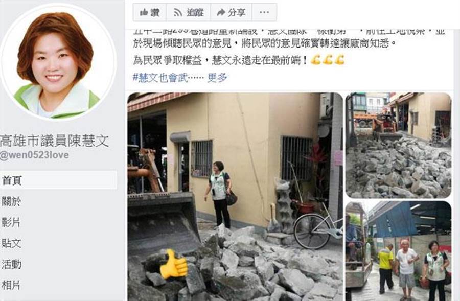Image resolution: width=460 pixels, height=301 pixels.
Task: Open the 活動 page section
Action: coord(11,264)
